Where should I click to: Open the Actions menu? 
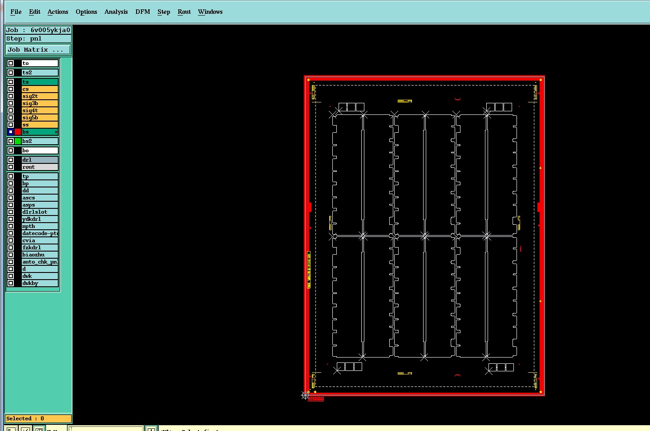pos(58,12)
